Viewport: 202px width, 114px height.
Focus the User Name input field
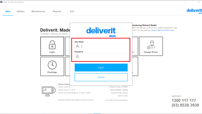click(x=101, y=46)
